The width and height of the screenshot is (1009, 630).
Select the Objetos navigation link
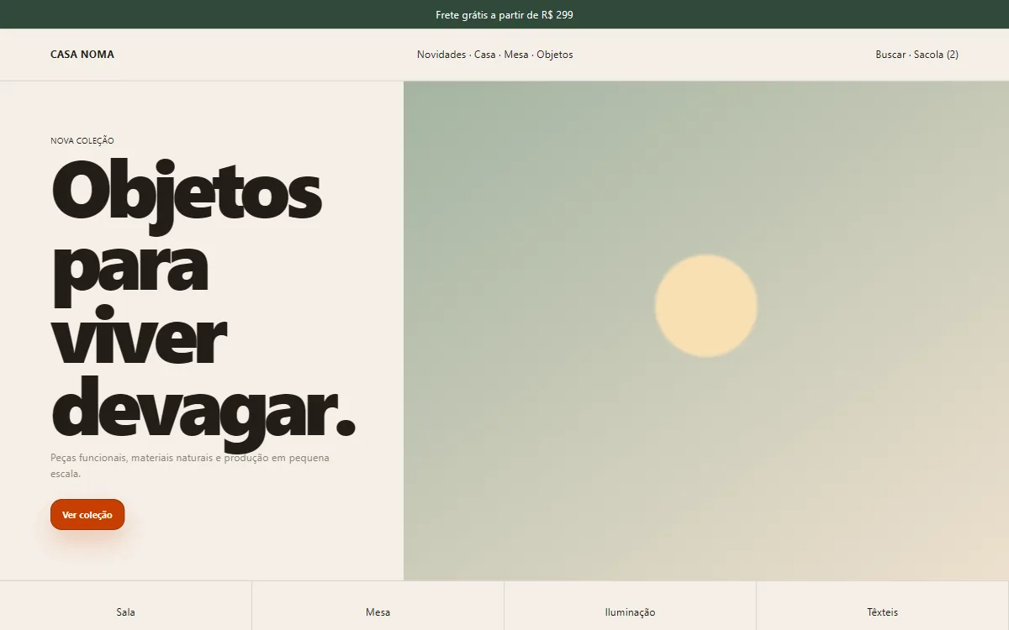(x=555, y=55)
